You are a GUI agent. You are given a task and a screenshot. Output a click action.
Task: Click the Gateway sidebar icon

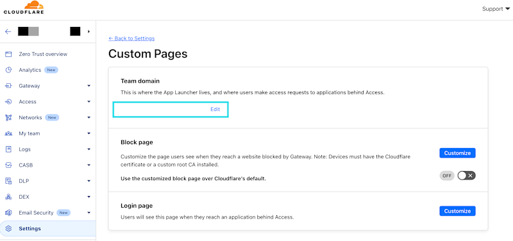[x=8, y=86]
